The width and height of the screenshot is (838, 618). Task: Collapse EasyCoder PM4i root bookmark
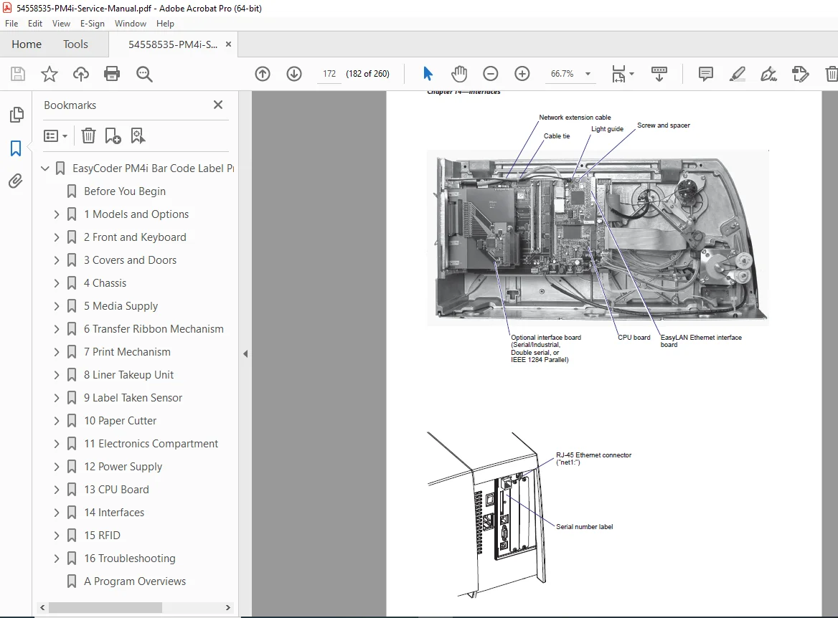coord(45,168)
